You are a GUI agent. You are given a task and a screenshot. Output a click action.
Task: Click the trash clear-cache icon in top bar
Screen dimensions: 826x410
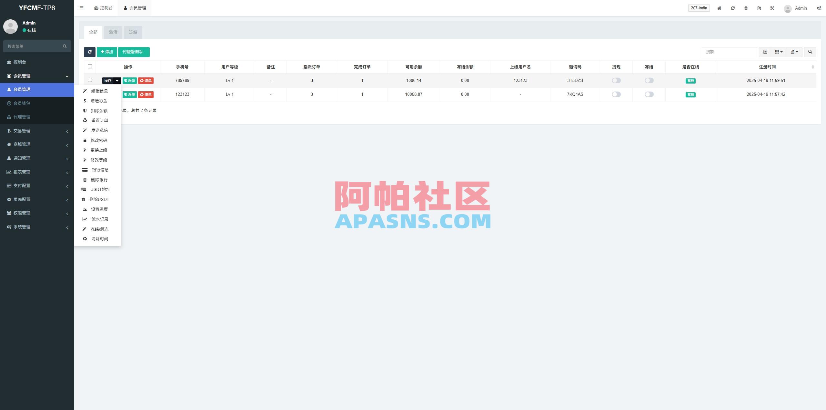(x=746, y=8)
